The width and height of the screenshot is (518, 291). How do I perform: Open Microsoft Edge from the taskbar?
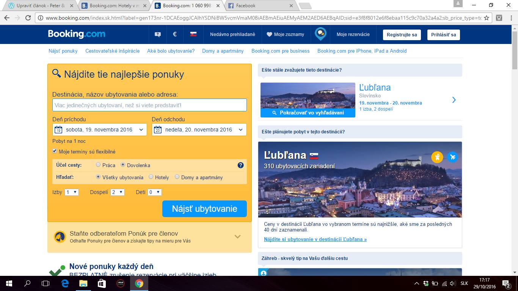coord(65,283)
